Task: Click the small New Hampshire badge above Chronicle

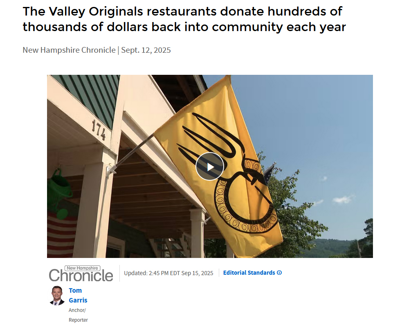Action: 83,268
